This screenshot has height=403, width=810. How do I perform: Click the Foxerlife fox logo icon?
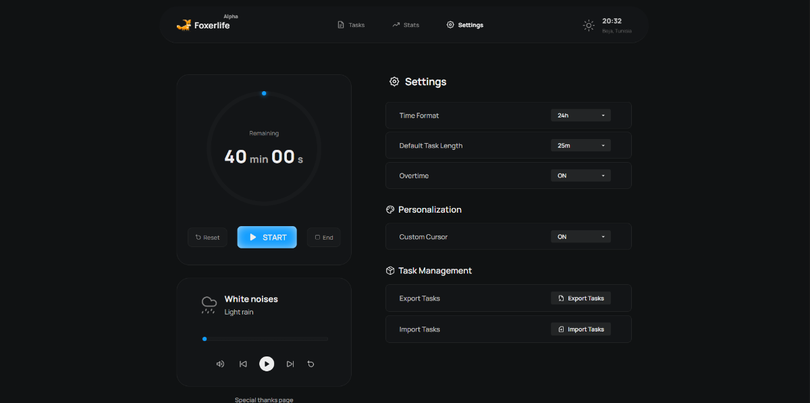point(184,26)
